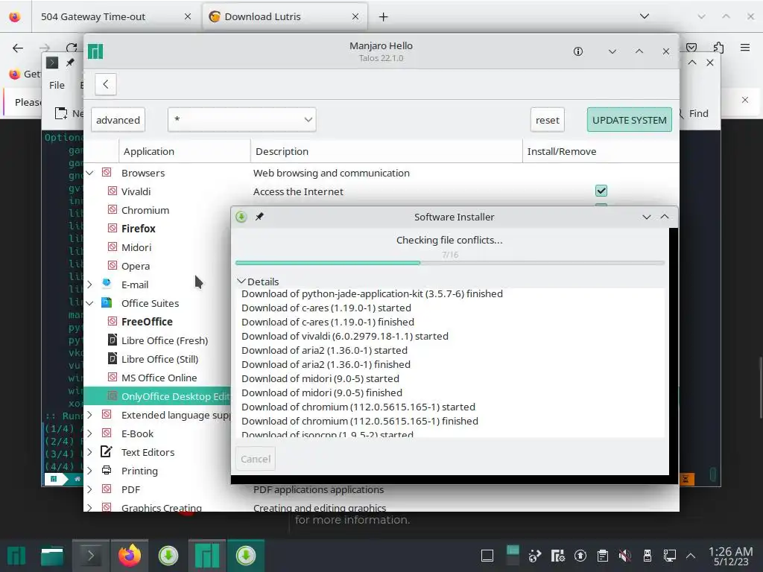Viewport: 763px width, 572px height.
Task: Click Firefox's back navigation arrow
Action: coord(18,48)
